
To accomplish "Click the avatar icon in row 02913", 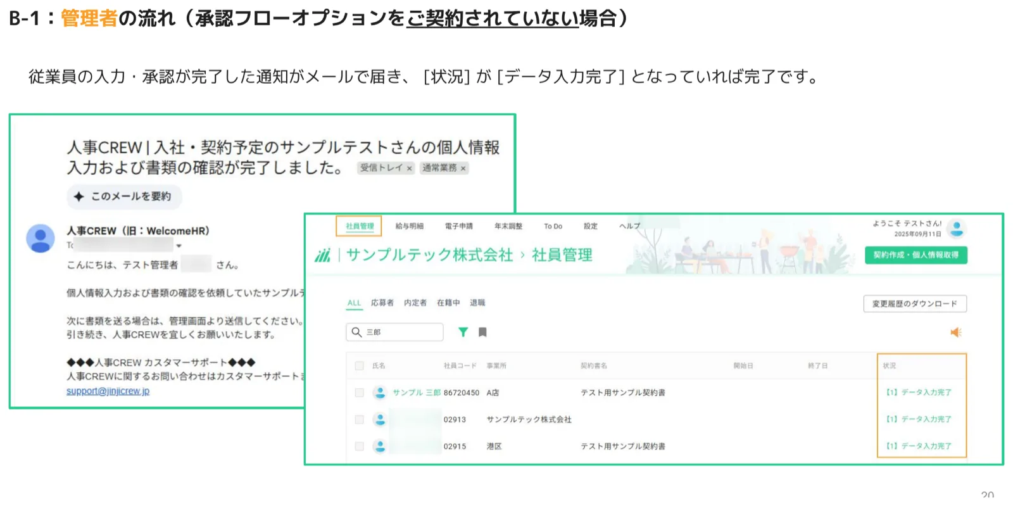I will point(380,419).
